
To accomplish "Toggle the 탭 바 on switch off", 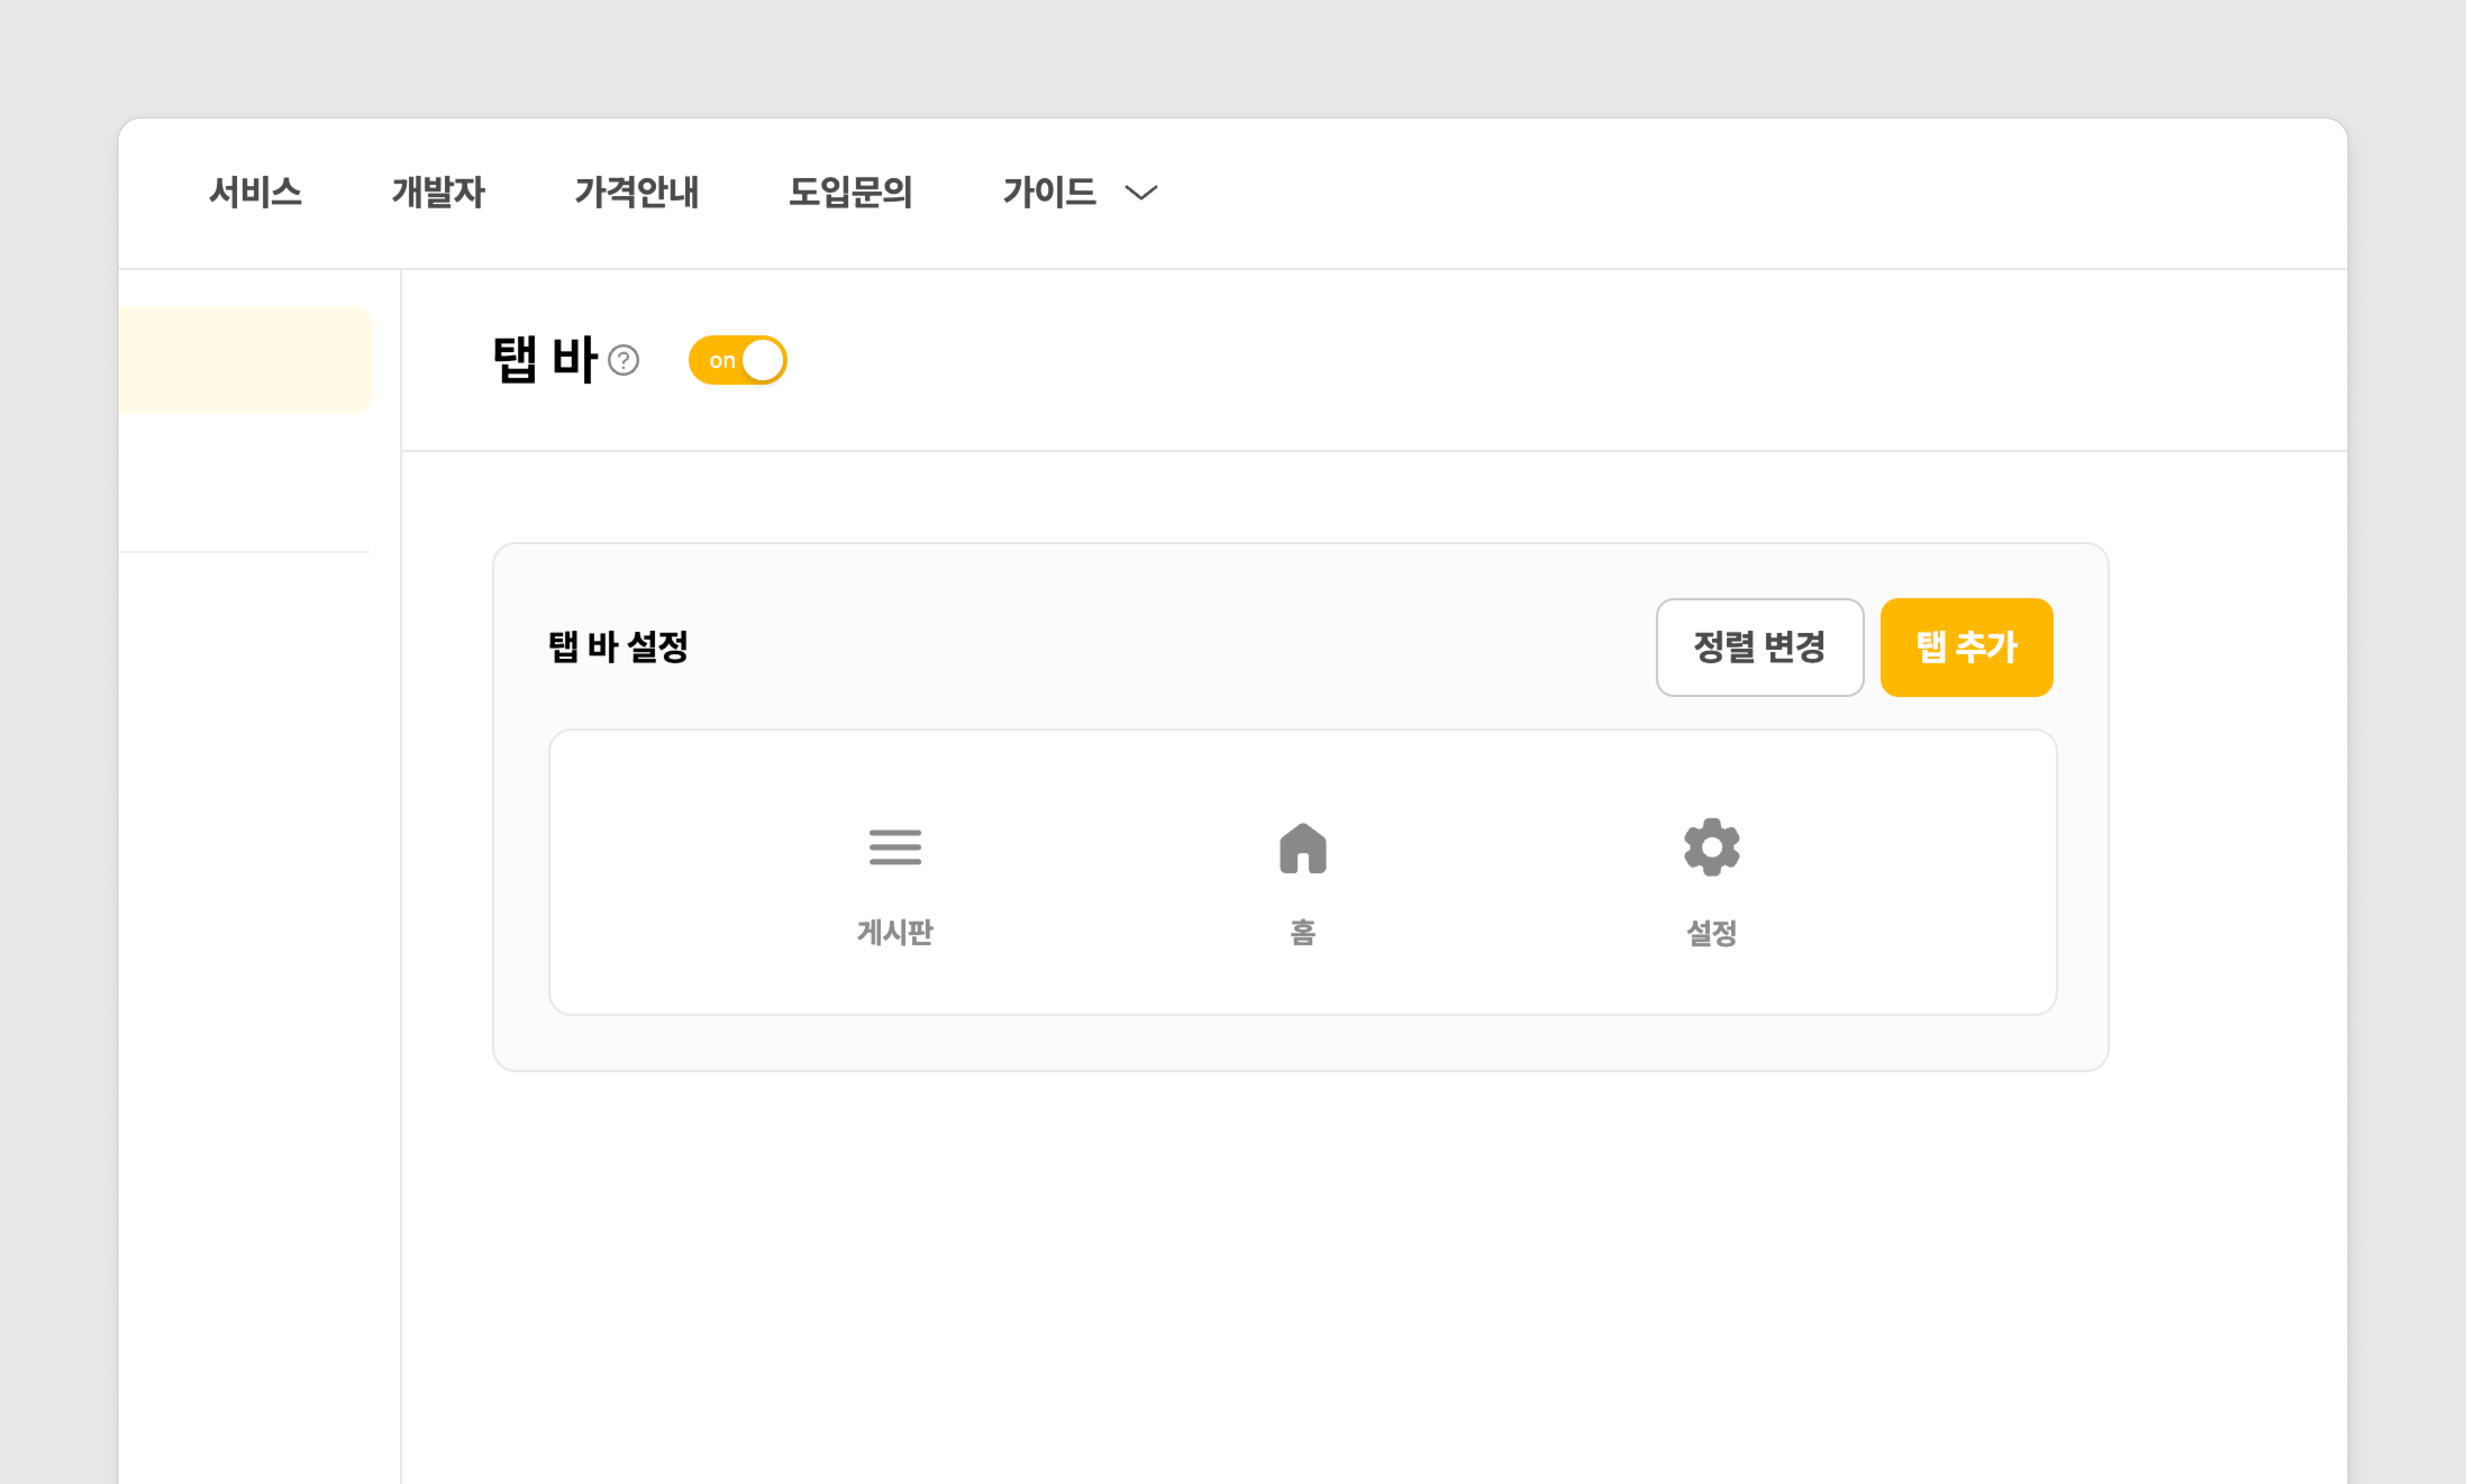I will [737, 360].
